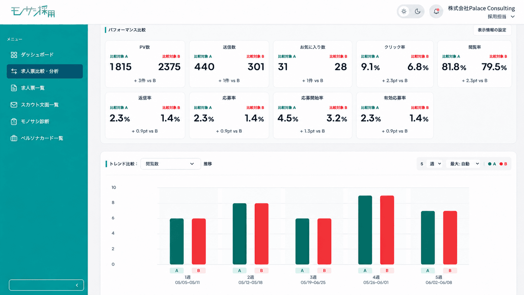Click 送信数 value 301 for B
Screen dimensions: 524x295
(256, 67)
